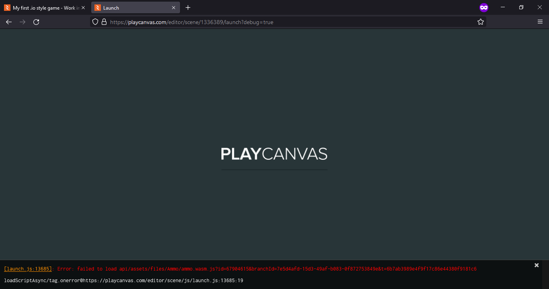Click the loading progress bar under the logo
The height and width of the screenshot is (289, 549).
[x=274, y=170]
